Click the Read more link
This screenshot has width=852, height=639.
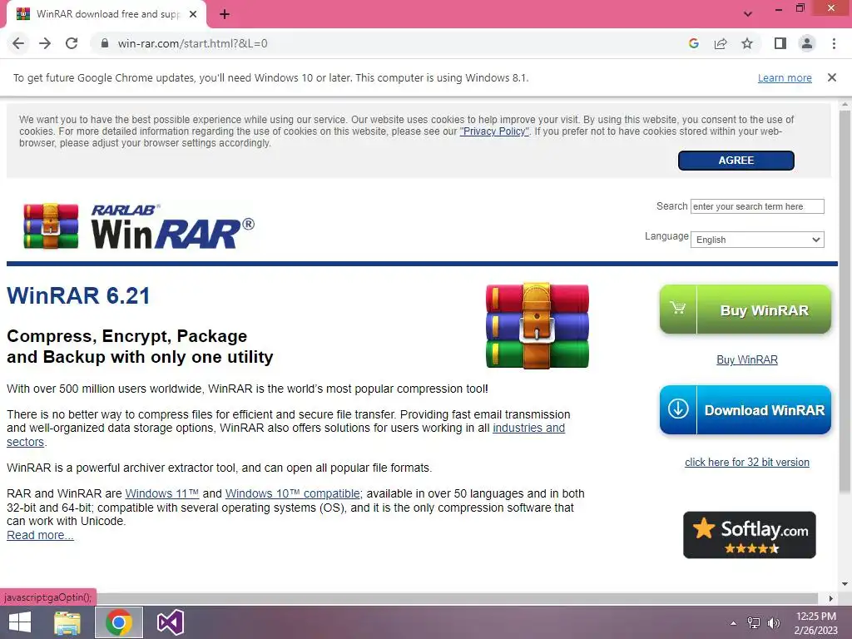pos(40,535)
